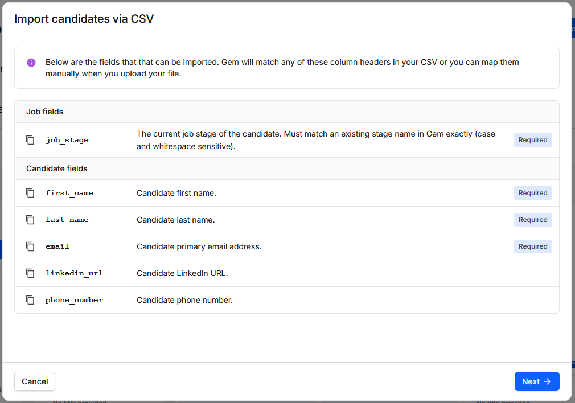Click the Job fields section header
Screen dimensions: 575x403
[45, 112]
